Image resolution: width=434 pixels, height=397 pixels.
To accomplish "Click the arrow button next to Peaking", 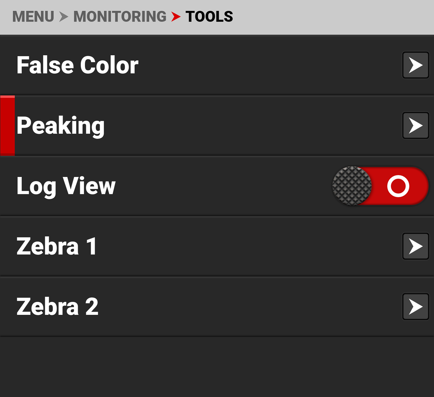I will click(x=415, y=125).
